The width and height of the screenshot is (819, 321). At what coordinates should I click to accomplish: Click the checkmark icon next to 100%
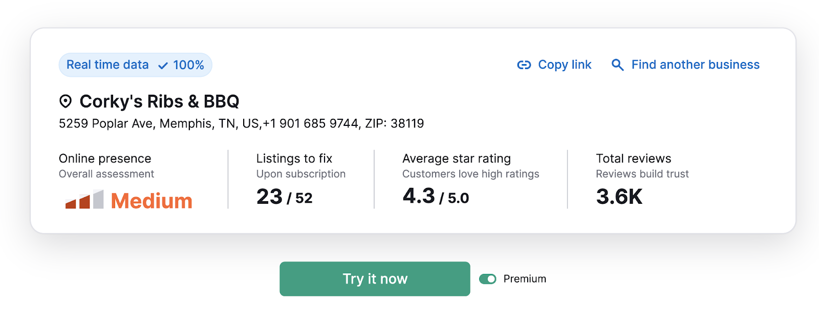click(163, 66)
